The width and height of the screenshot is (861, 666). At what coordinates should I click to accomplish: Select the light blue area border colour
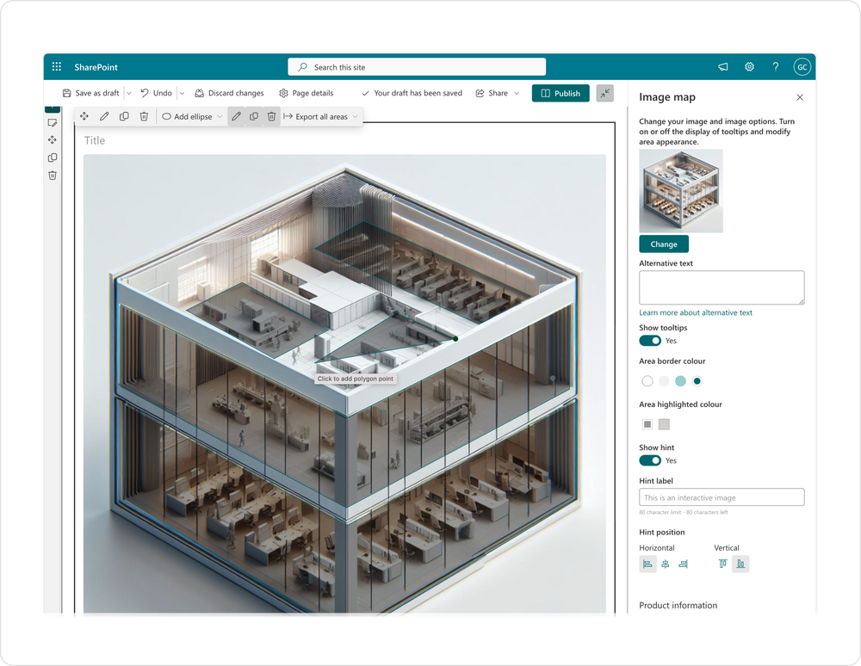click(681, 380)
